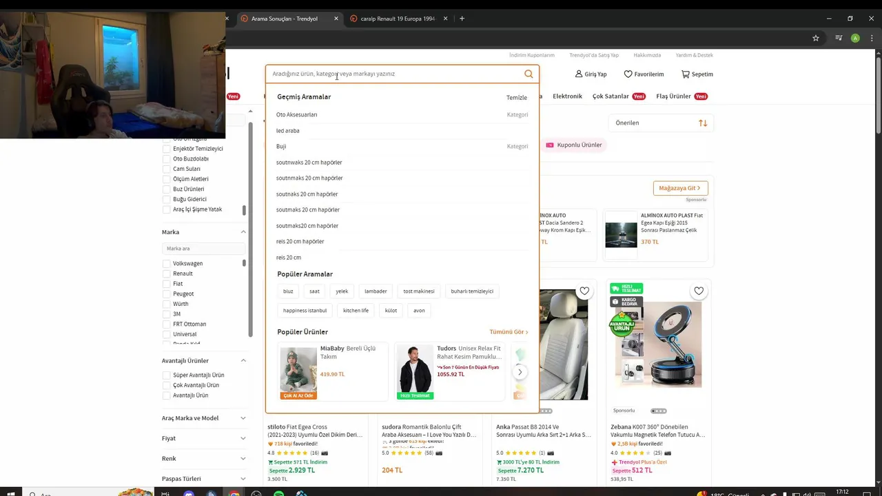Check the Fiat brand filter
The height and width of the screenshot is (496, 882).
(x=166, y=284)
